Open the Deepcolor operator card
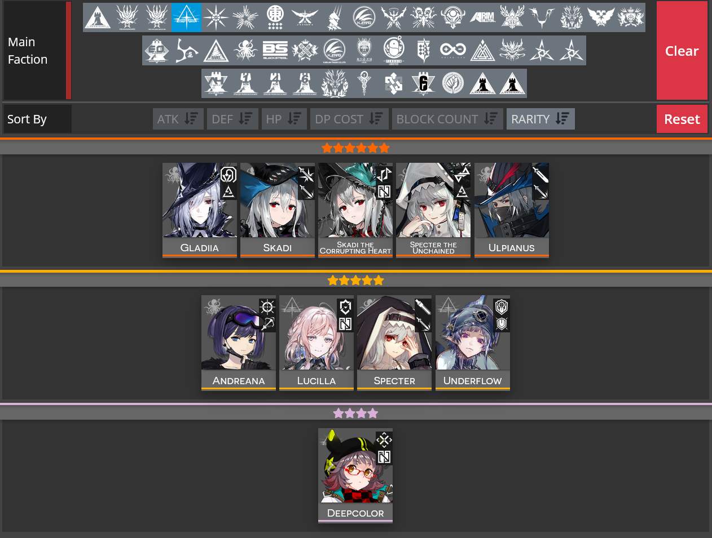The image size is (712, 538). [x=355, y=475]
